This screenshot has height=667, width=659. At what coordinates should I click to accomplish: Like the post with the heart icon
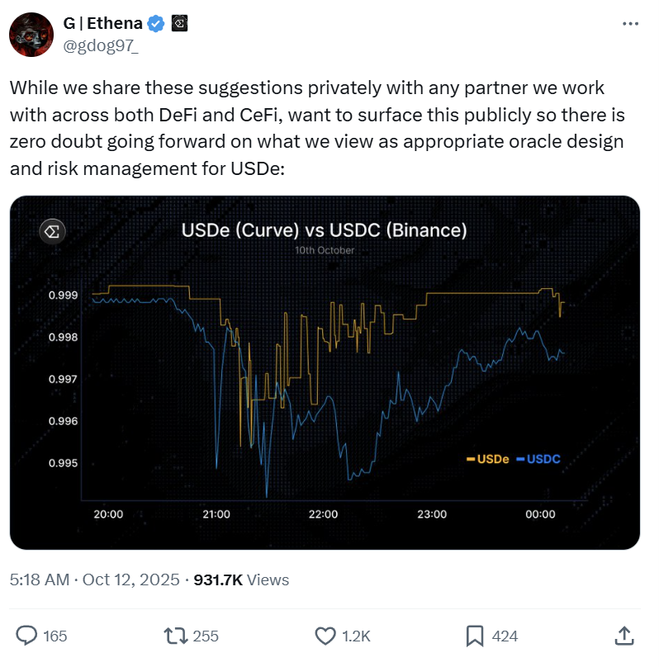click(x=325, y=635)
